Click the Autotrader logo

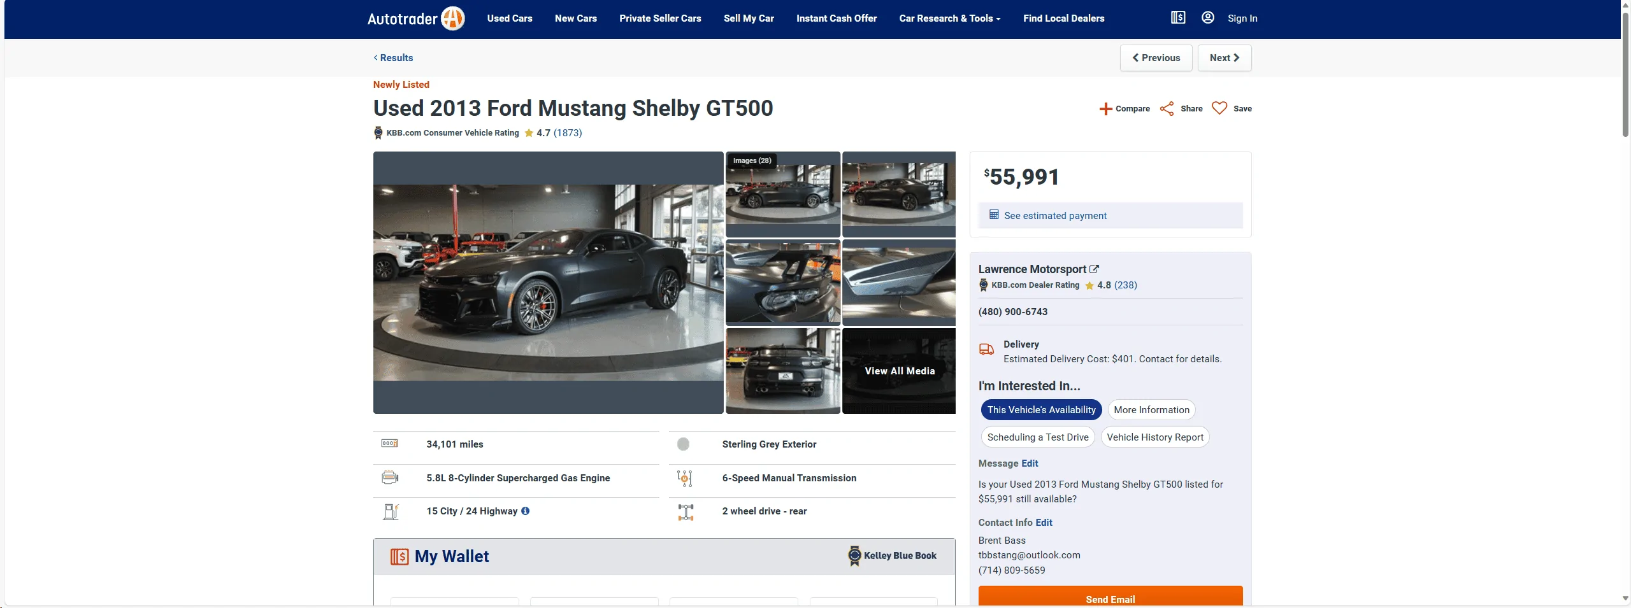coord(415,18)
